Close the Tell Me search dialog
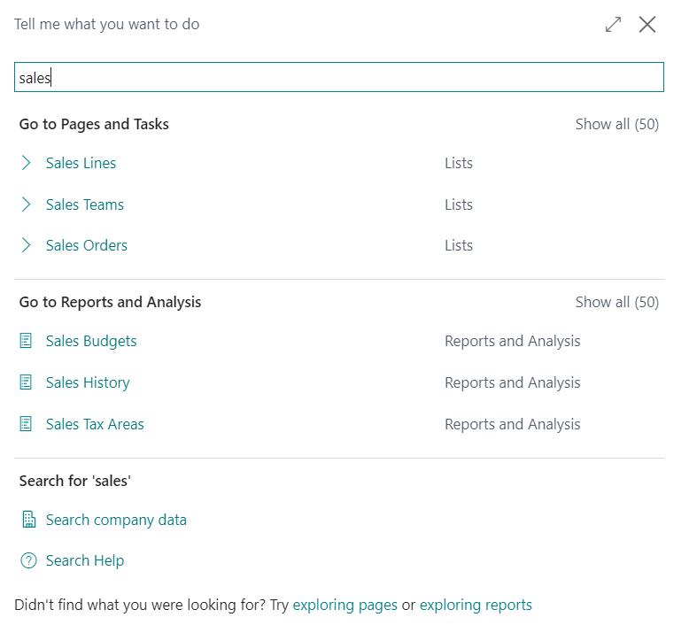689x625 pixels. pyautogui.click(x=646, y=25)
